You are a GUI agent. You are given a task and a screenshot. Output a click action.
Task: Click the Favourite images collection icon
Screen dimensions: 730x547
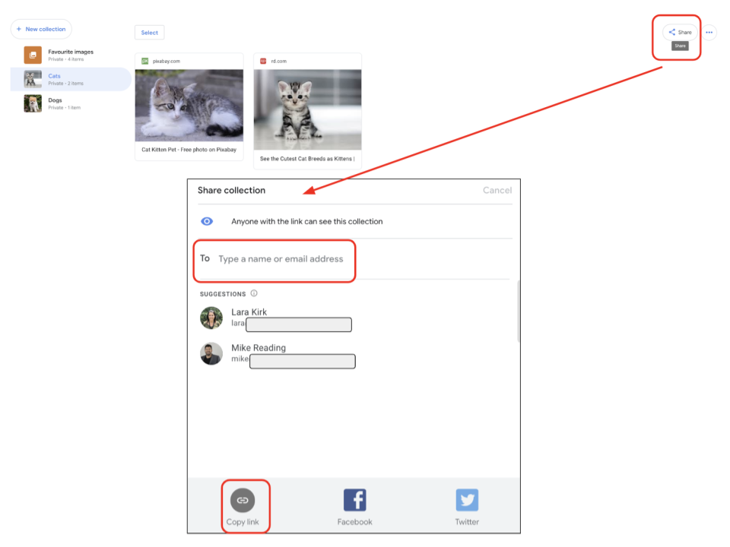33,55
